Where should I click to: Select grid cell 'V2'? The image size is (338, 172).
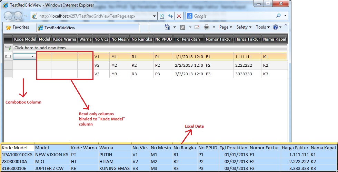click(x=101, y=65)
